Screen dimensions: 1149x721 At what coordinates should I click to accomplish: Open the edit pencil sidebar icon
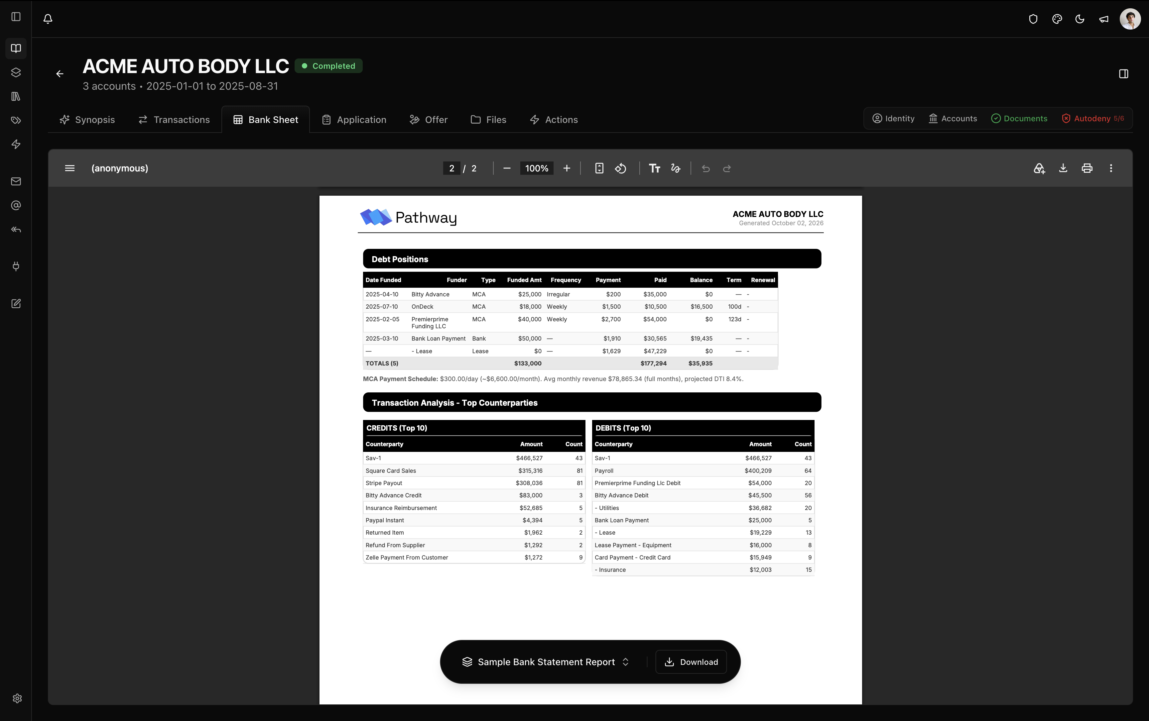point(16,304)
